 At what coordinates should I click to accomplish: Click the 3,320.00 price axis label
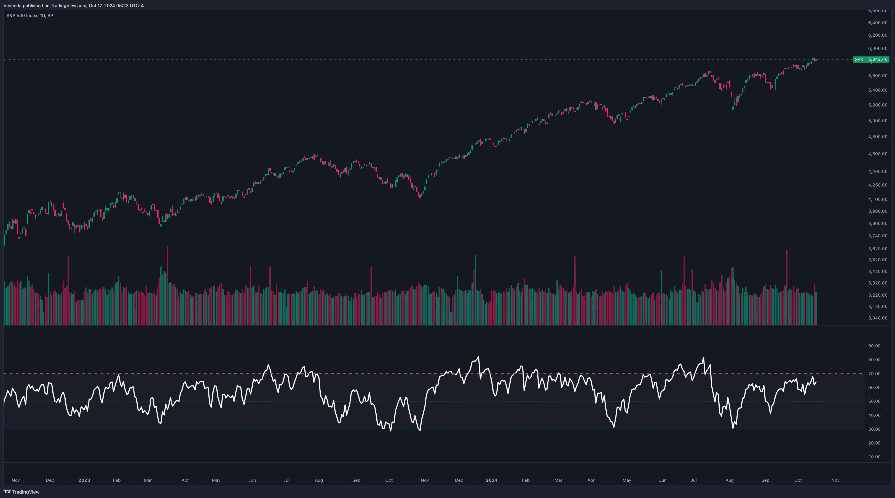(x=878, y=283)
